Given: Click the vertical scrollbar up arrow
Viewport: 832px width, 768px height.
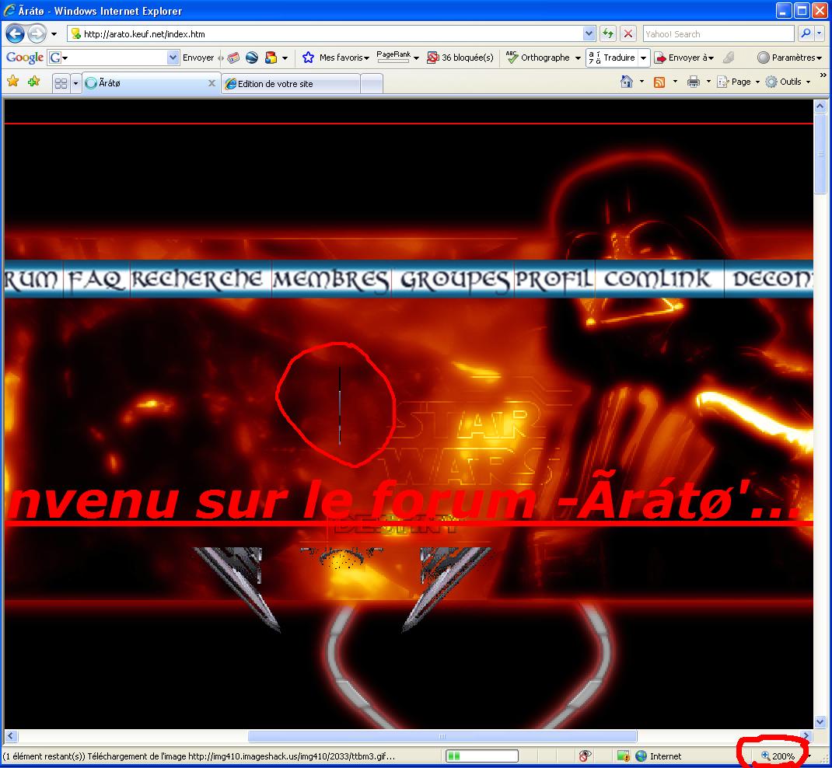Looking at the screenshot, I should coord(820,106).
